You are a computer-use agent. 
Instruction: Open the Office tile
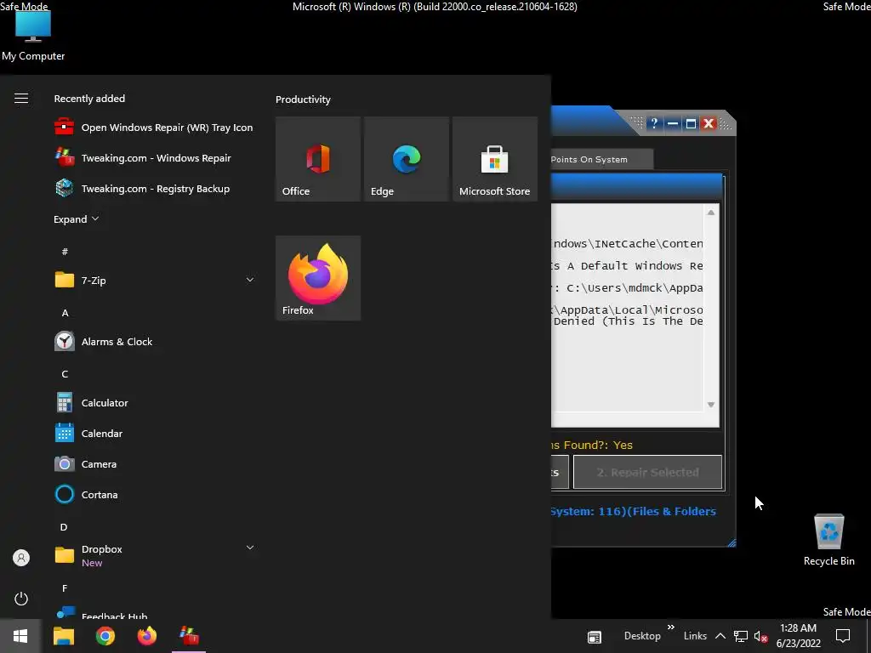(318, 159)
